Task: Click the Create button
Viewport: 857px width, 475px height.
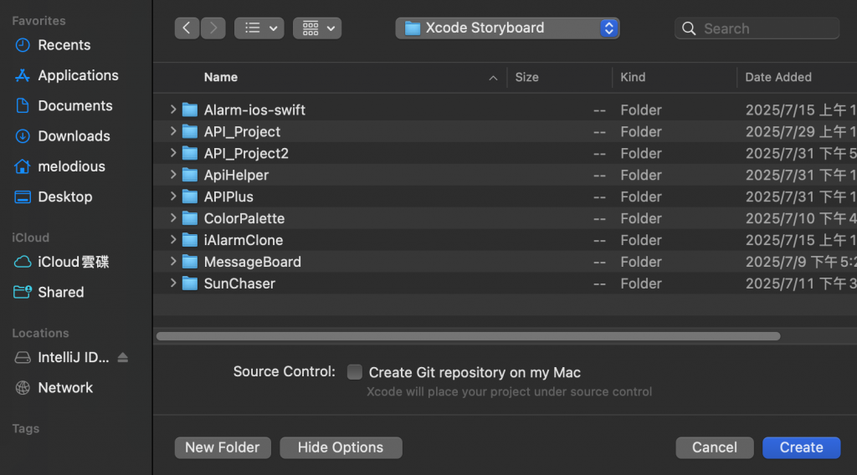Action: point(800,447)
